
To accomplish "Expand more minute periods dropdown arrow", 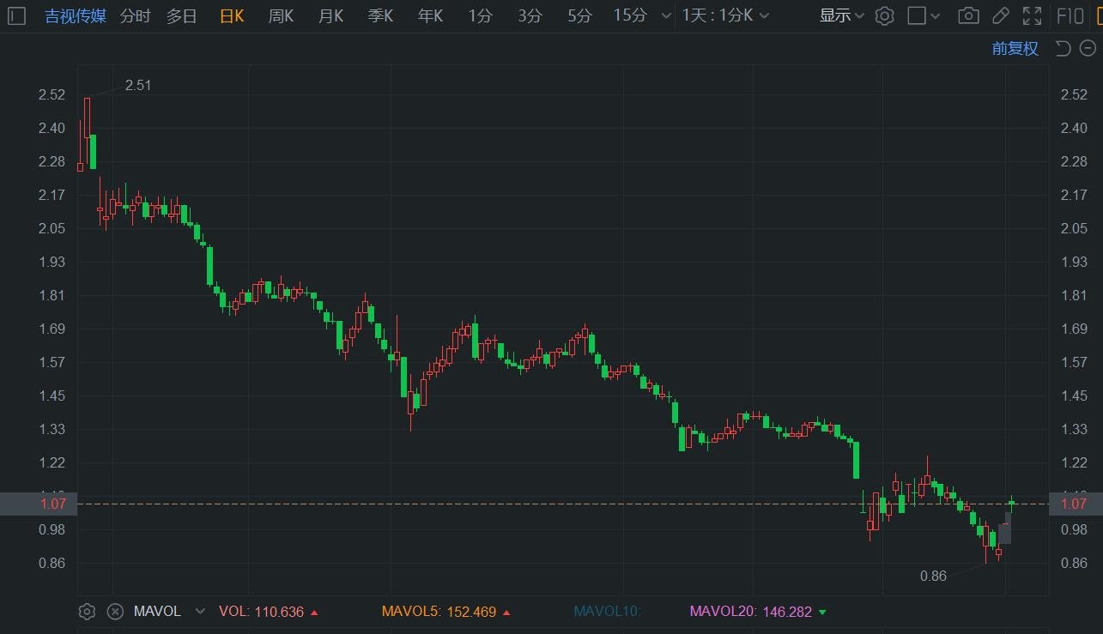I will click(x=666, y=16).
